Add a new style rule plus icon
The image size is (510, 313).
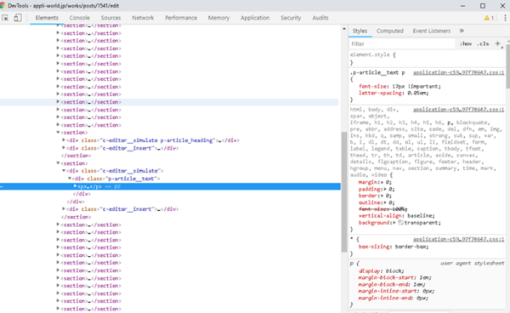[x=497, y=43]
